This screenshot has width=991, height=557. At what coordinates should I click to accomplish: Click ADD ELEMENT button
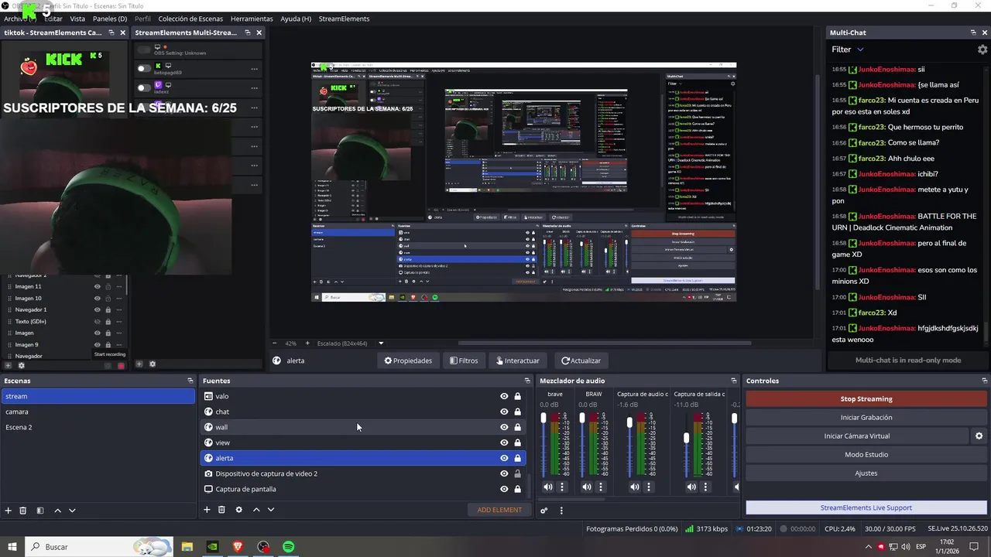click(x=499, y=510)
